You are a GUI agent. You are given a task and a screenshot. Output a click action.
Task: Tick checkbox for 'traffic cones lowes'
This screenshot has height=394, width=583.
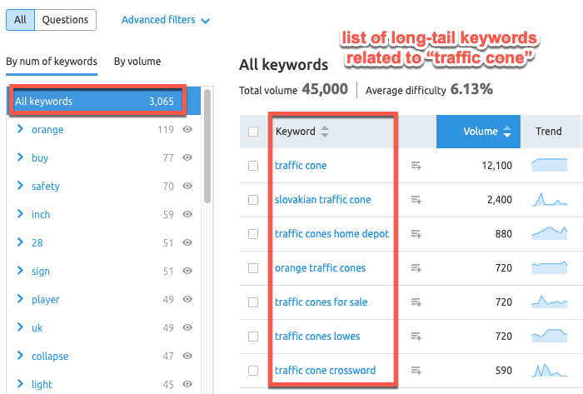(x=253, y=337)
